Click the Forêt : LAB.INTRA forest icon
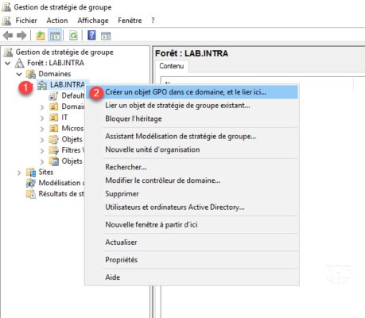 point(19,63)
